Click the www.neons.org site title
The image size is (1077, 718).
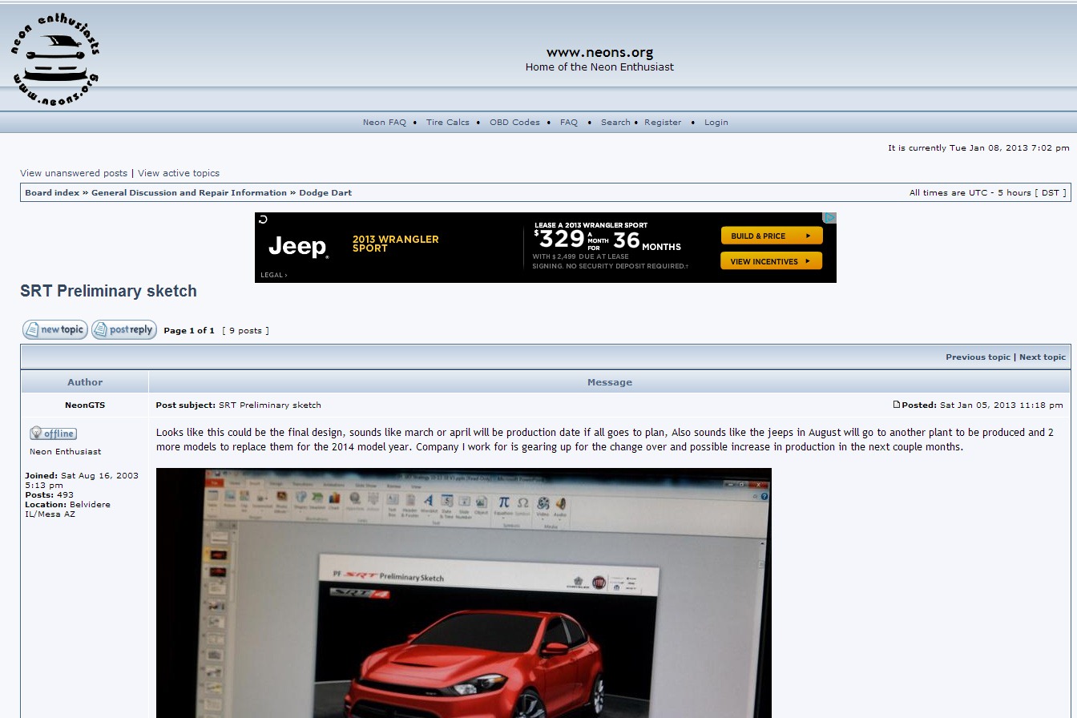point(599,53)
